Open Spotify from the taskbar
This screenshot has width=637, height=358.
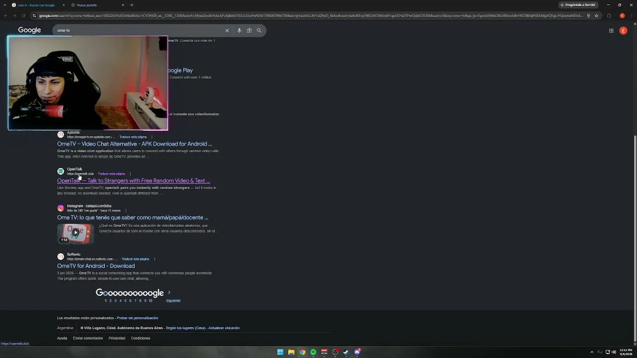pos(313,352)
